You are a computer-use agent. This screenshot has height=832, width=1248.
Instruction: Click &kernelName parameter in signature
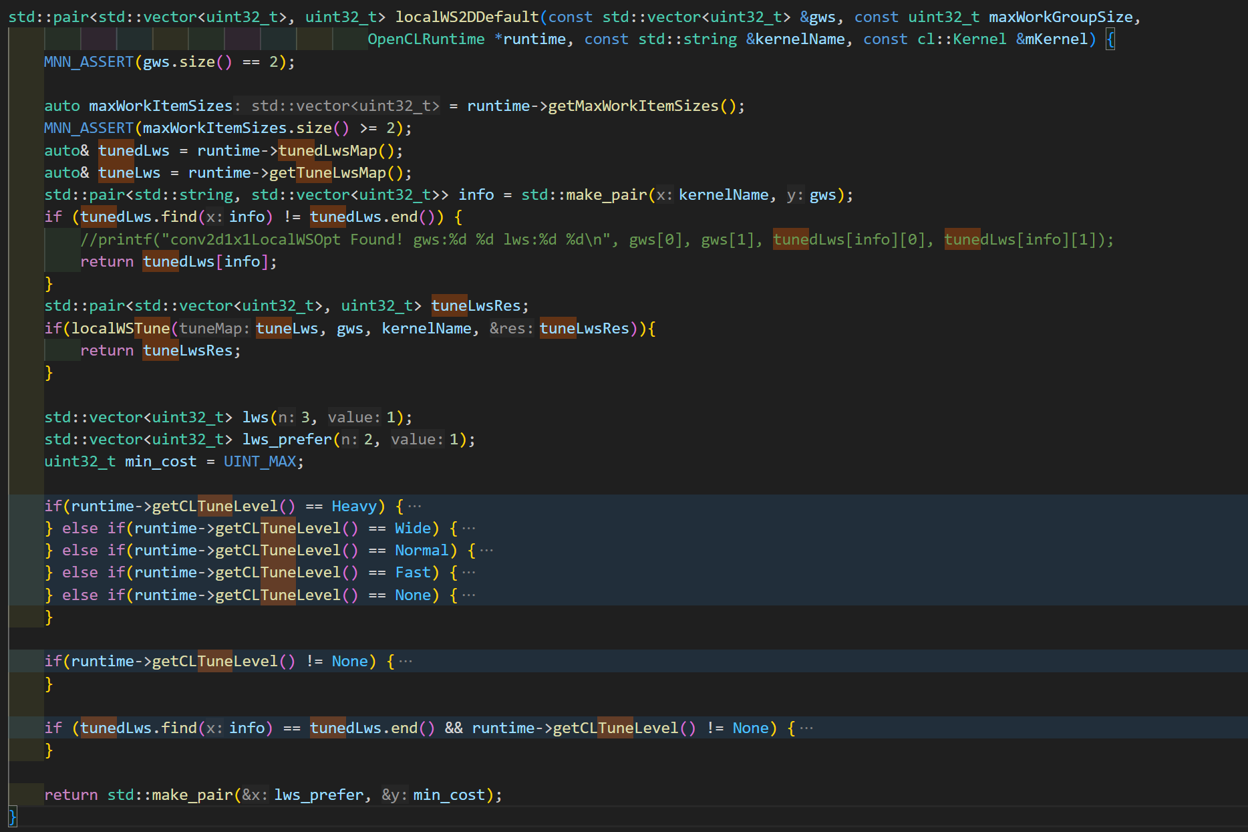[x=795, y=39]
